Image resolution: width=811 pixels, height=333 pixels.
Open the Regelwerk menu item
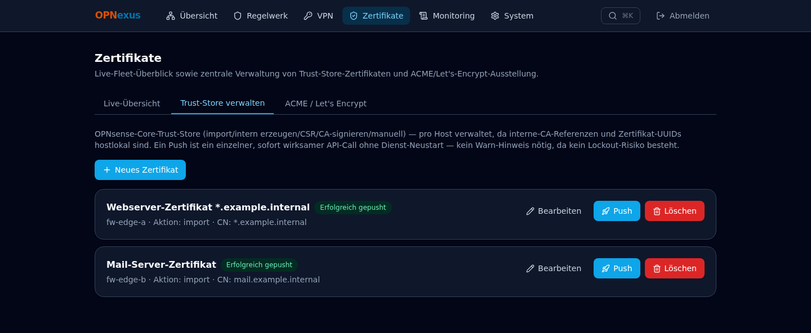[260, 16]
